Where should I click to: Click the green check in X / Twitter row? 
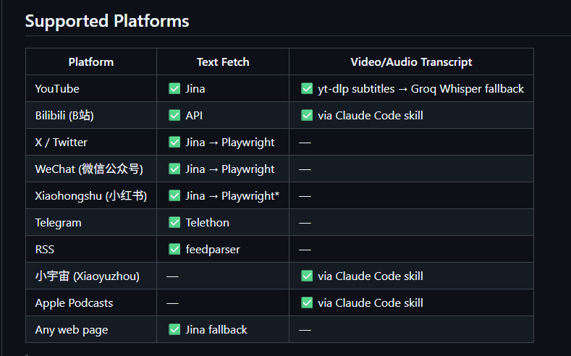coord(174,142)
